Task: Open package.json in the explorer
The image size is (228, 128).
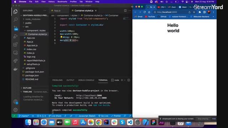Action: tap(32, 75)
